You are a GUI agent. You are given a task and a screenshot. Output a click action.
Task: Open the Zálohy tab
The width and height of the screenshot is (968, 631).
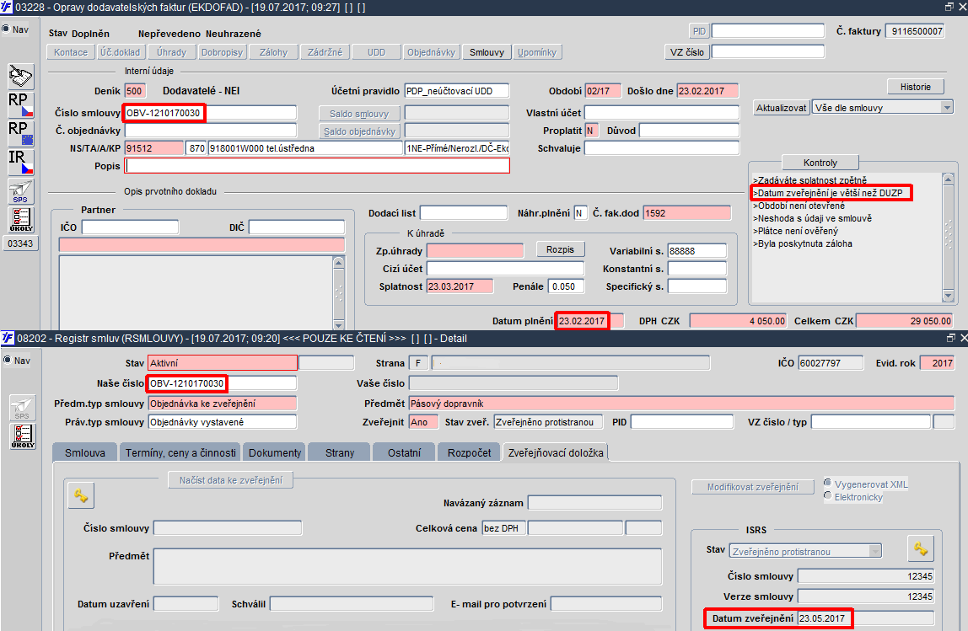pyautogui.click(x=273, y=52)
